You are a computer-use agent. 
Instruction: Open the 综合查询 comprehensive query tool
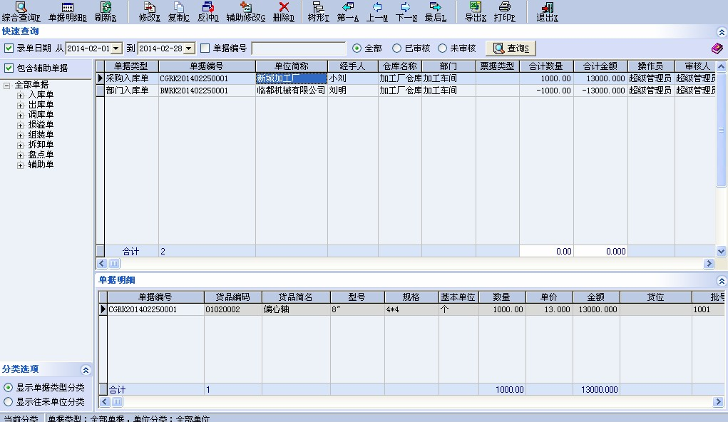click(21, 11)
